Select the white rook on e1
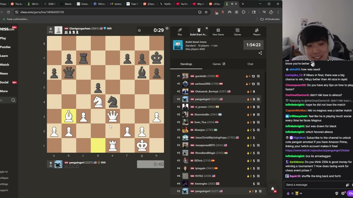Image resolution: width=353 pixels, height=198 pixels. pyautogui.click(x=113, y=145)
